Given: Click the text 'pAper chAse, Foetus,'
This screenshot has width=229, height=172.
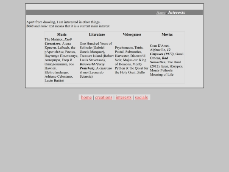Looking at the screenshot, I should click(x=60, y=52).
